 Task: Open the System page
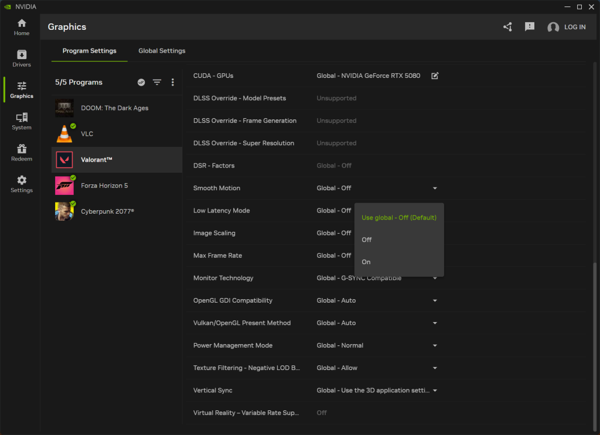[22, 121]
